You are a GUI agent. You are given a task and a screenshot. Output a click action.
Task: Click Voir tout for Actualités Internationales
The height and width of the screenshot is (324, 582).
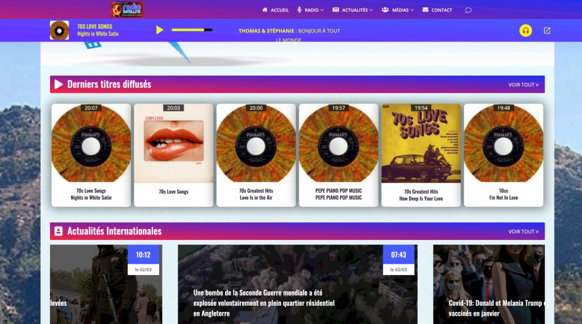[x=523, y=232]
